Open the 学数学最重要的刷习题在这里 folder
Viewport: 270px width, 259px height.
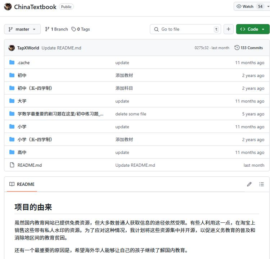click(x=60, y=114)
